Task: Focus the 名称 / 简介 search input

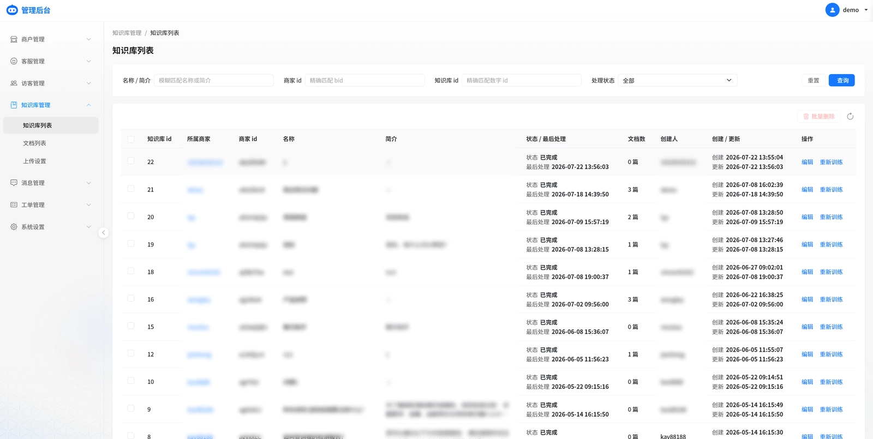Action: (x=214, y=80)
